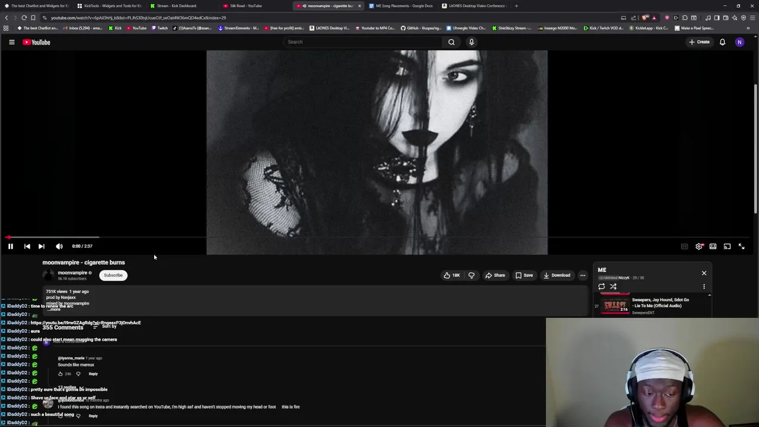The width and height of the screenshot is (759, 427).
Task: Start voice search with the microphone icon
Action: pyautogui.click(x=471, y=42)
